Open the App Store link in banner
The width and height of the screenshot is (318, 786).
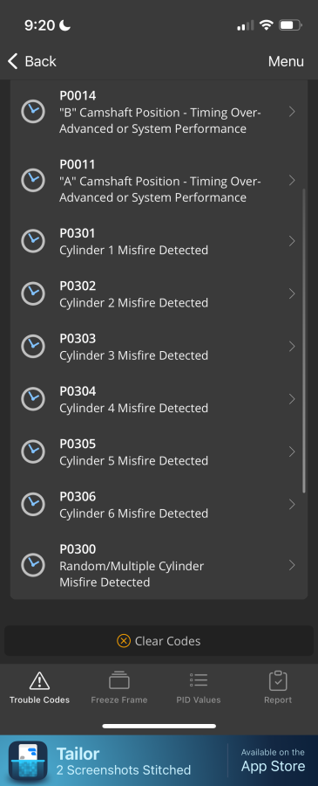[x=273, y=761]
